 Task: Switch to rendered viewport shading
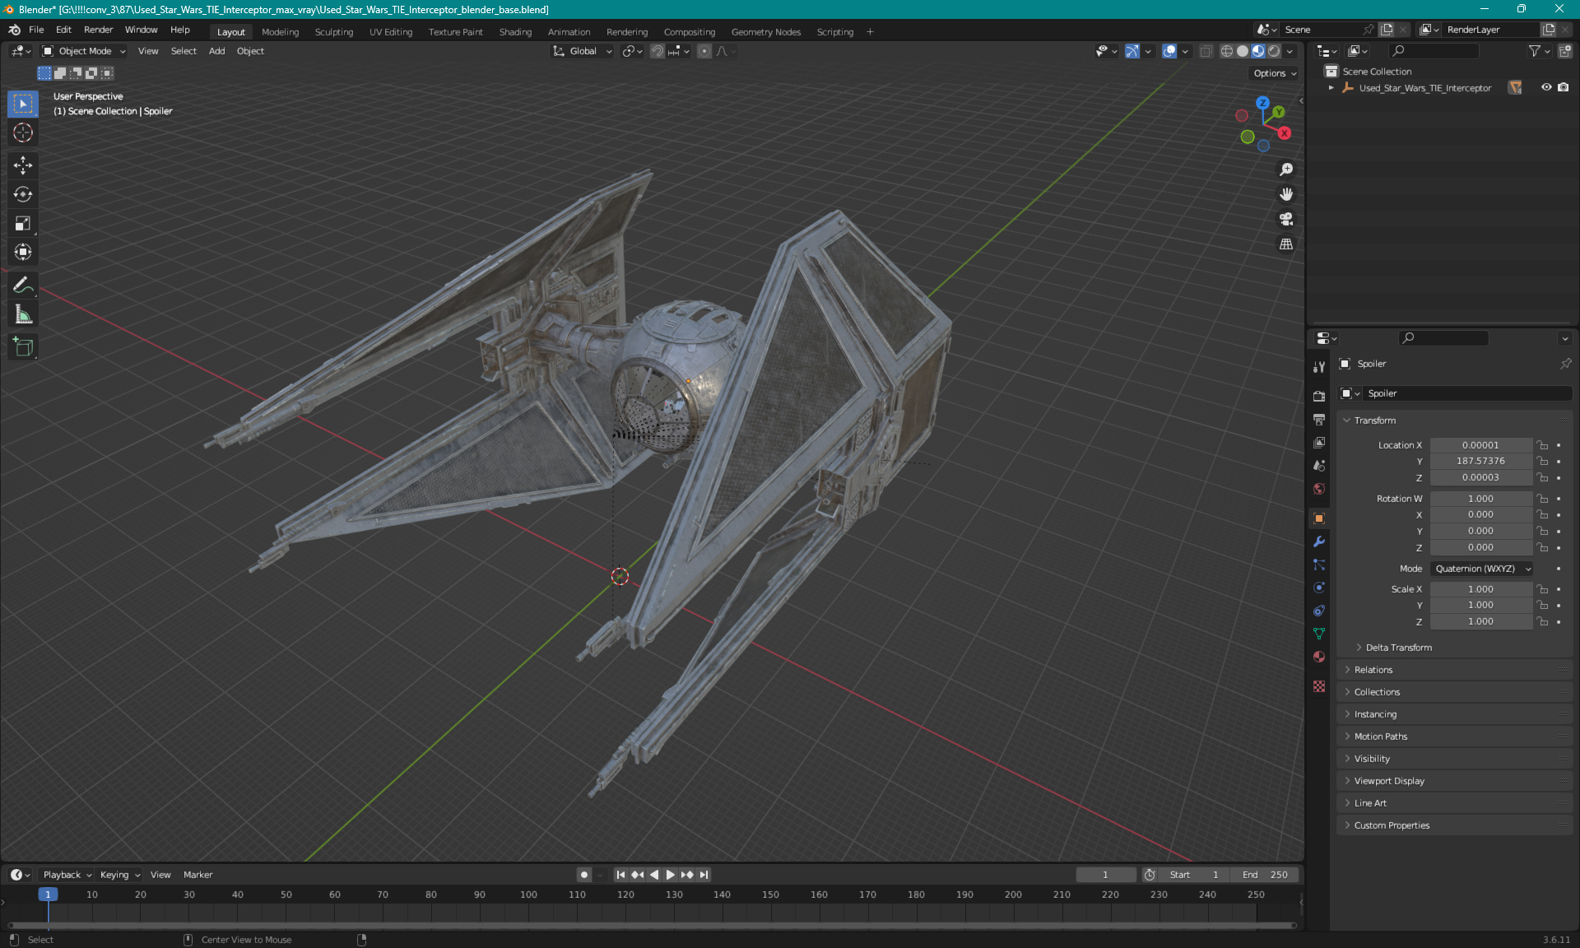[1274, 51]
